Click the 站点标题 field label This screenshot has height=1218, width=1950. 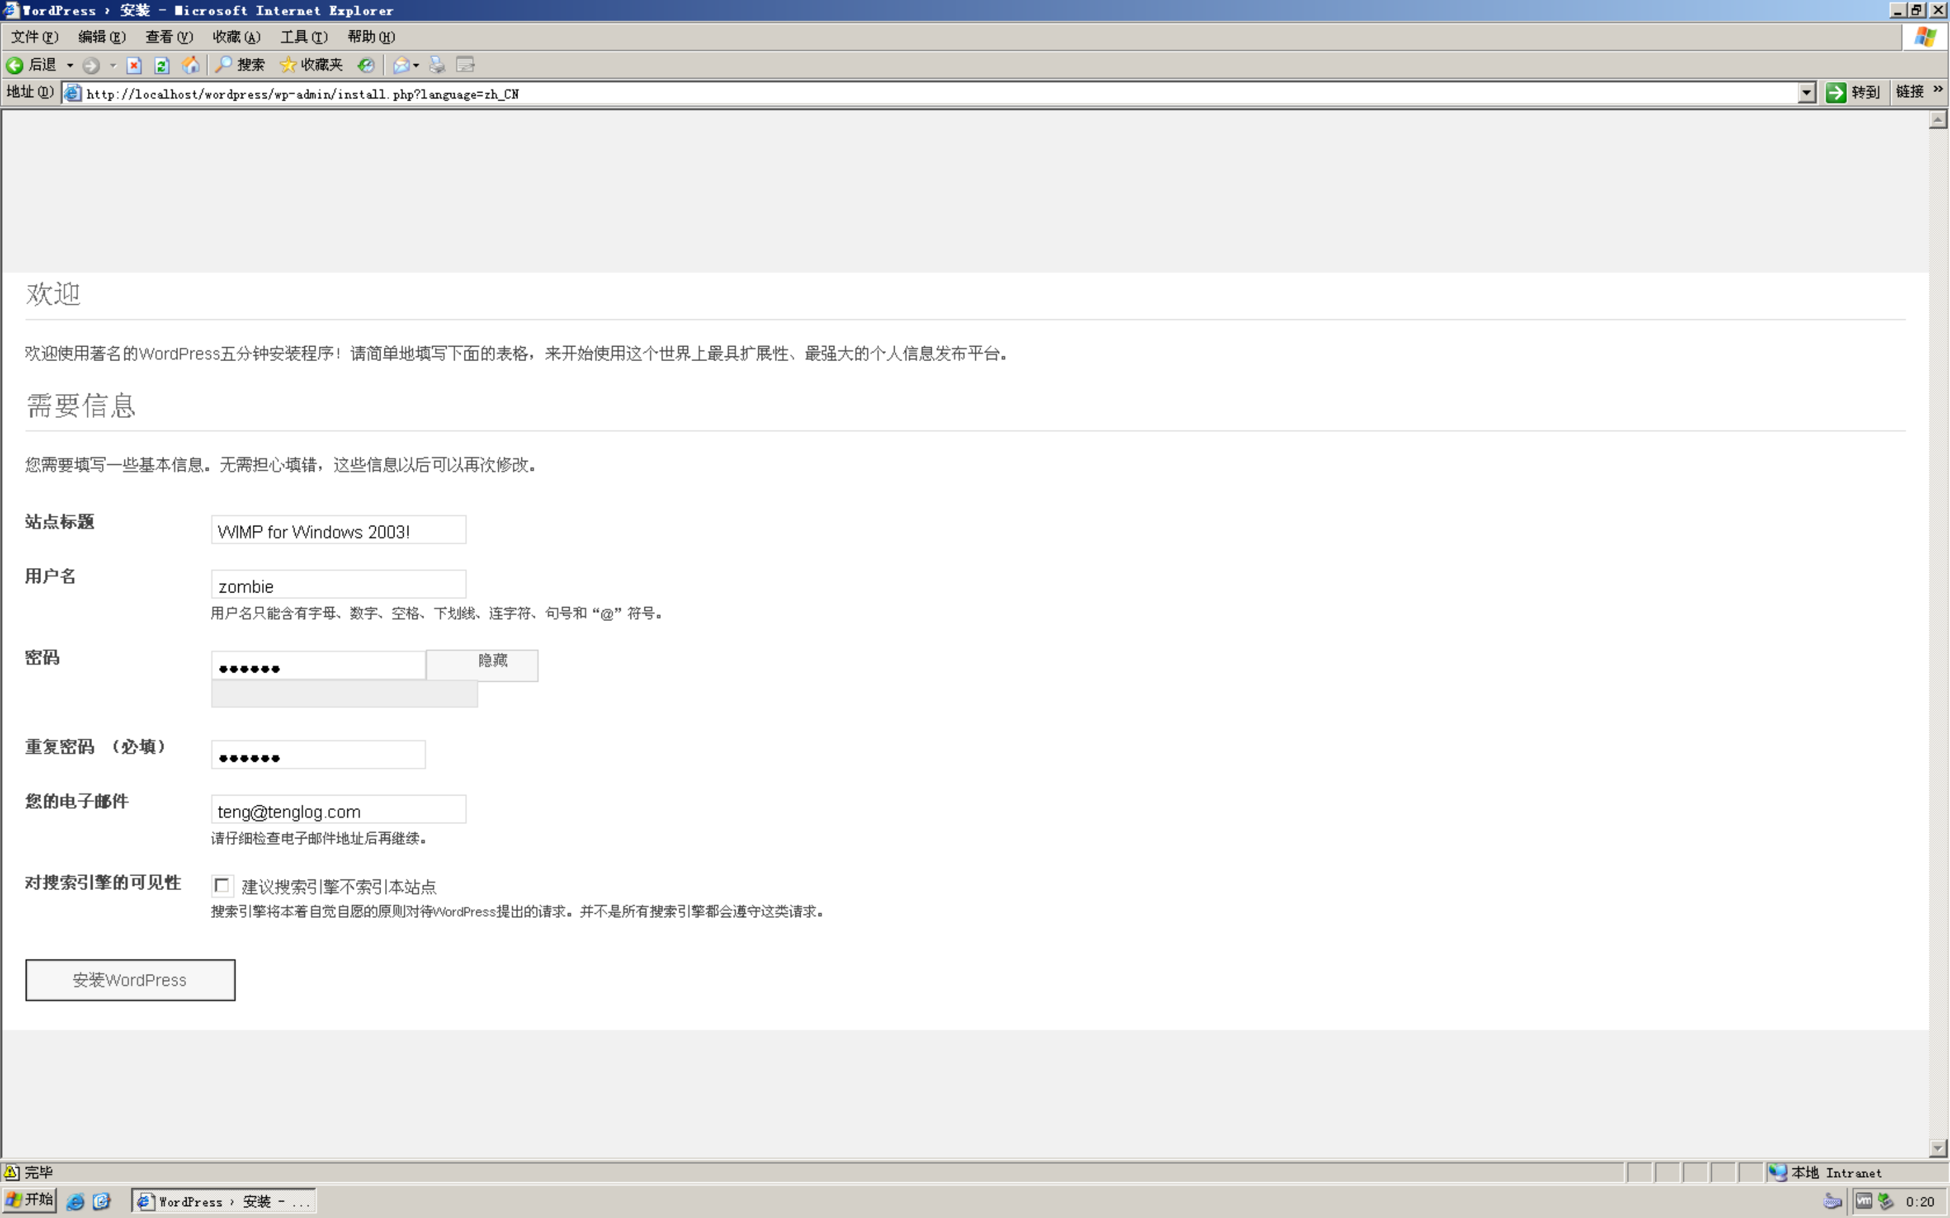pos(60,522)
